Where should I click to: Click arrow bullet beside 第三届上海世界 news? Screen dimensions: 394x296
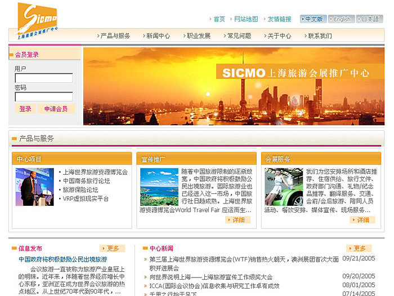[x=145, y=259]
